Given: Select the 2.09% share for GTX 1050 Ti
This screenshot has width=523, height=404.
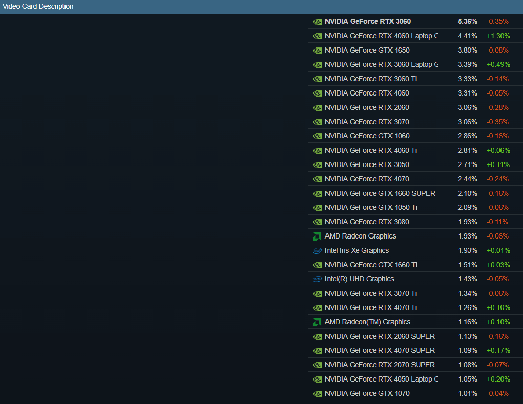Looking at the screenshot, I should [467, 208].
